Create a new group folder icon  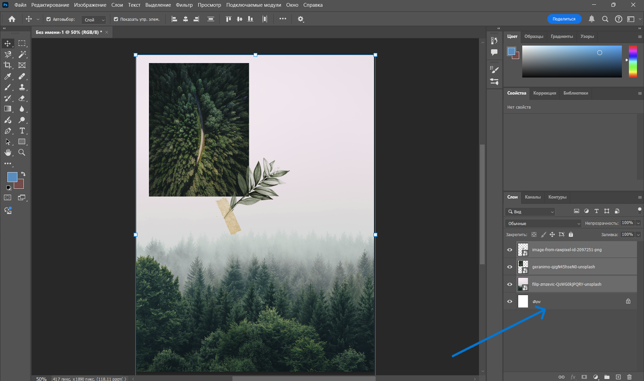coord(607,377)
